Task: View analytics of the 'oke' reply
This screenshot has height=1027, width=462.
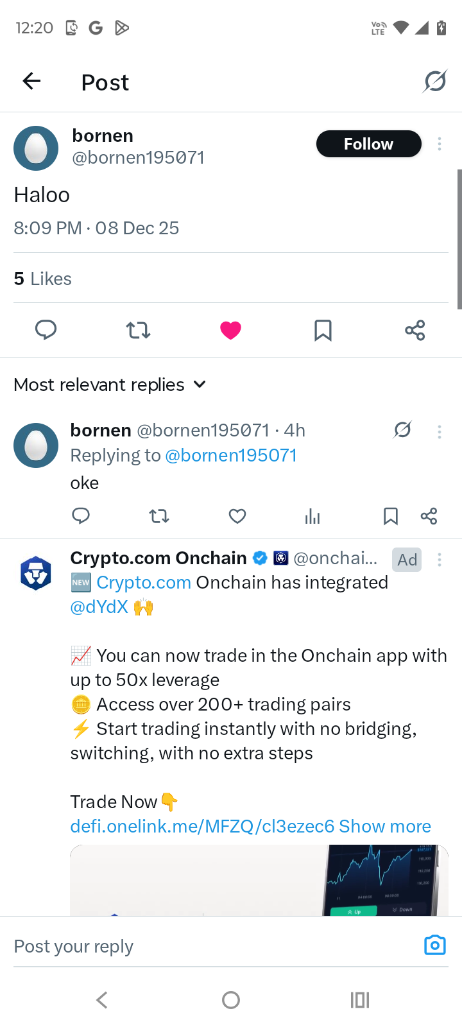Action: [312, 516]
